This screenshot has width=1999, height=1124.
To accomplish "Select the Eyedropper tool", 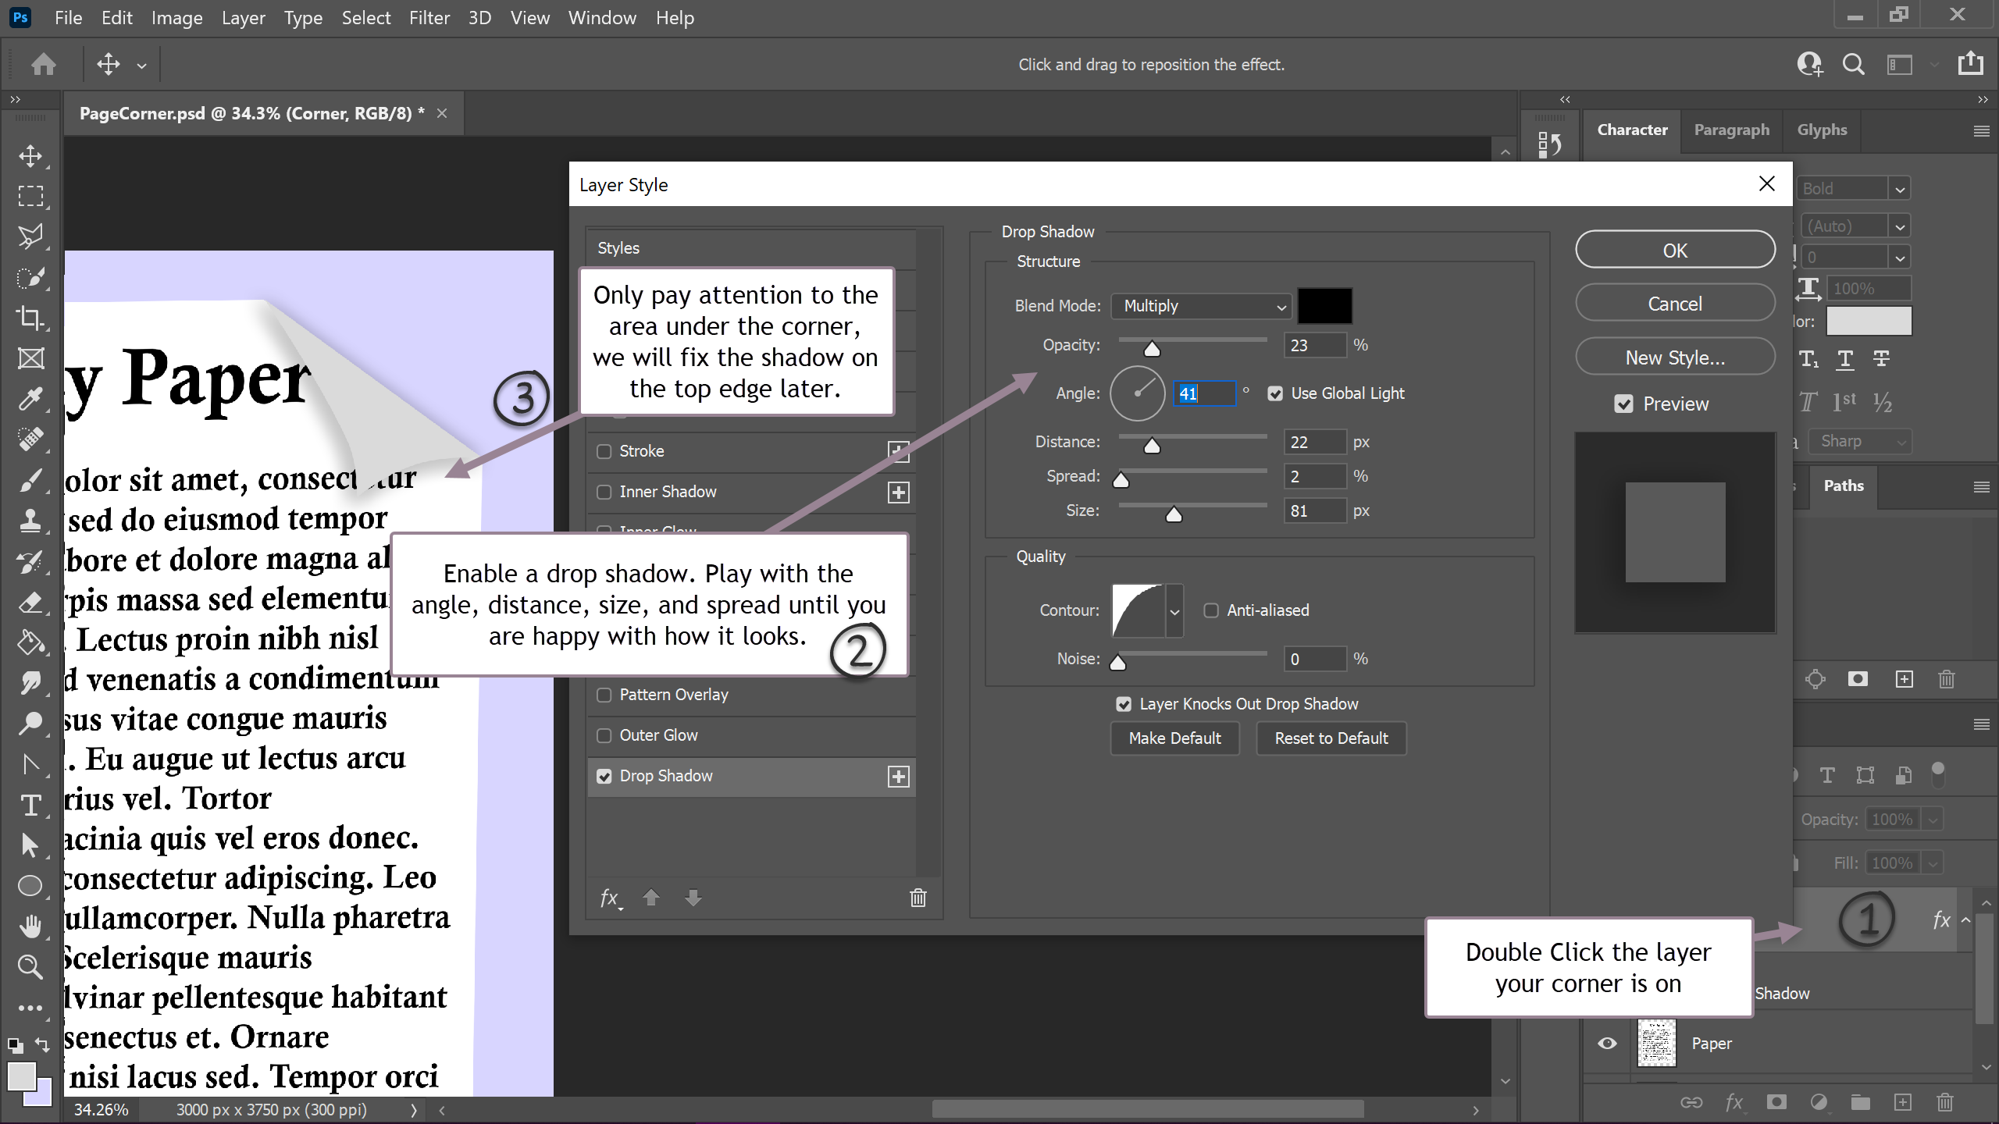I will 30,399.
